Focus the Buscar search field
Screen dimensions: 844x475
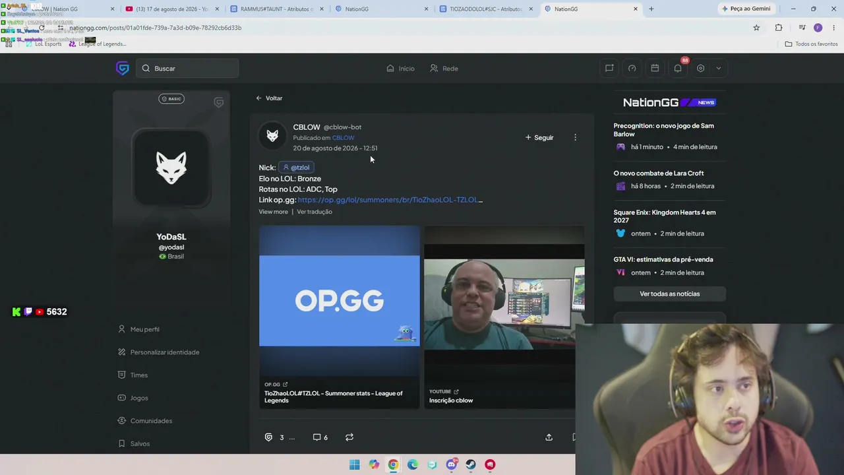(187, 68)
